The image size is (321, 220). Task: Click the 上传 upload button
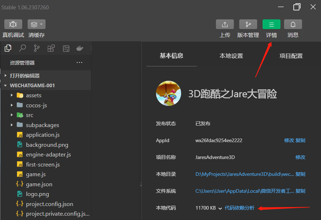pos(225,24)
